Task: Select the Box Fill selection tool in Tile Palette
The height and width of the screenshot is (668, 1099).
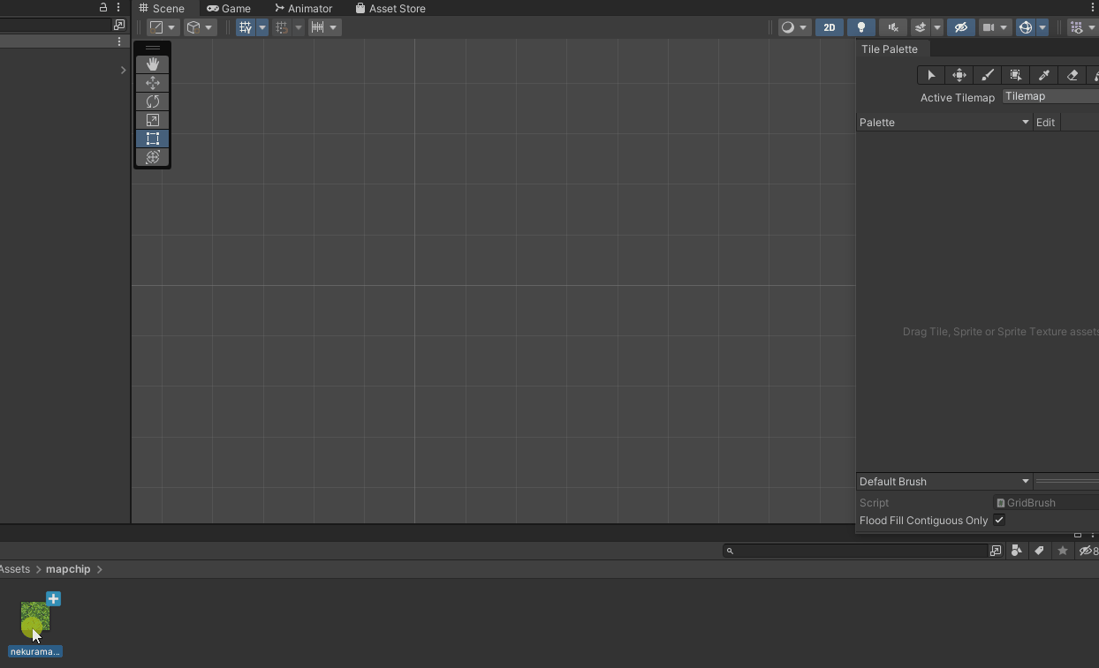Action: [x=1015, y=75]
